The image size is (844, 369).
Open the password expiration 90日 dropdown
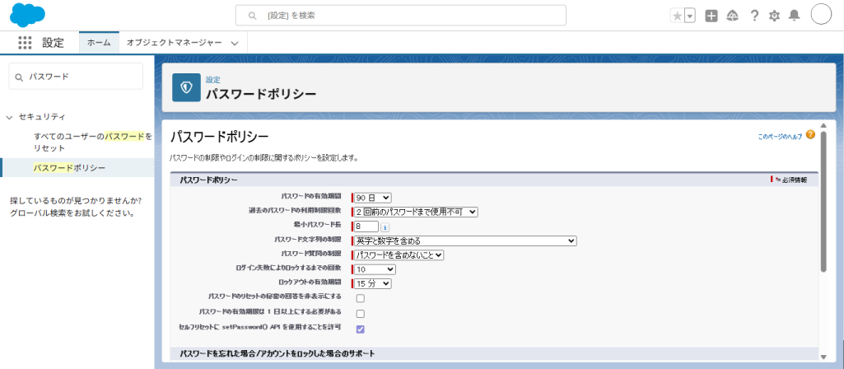click(x=371, y=198)
